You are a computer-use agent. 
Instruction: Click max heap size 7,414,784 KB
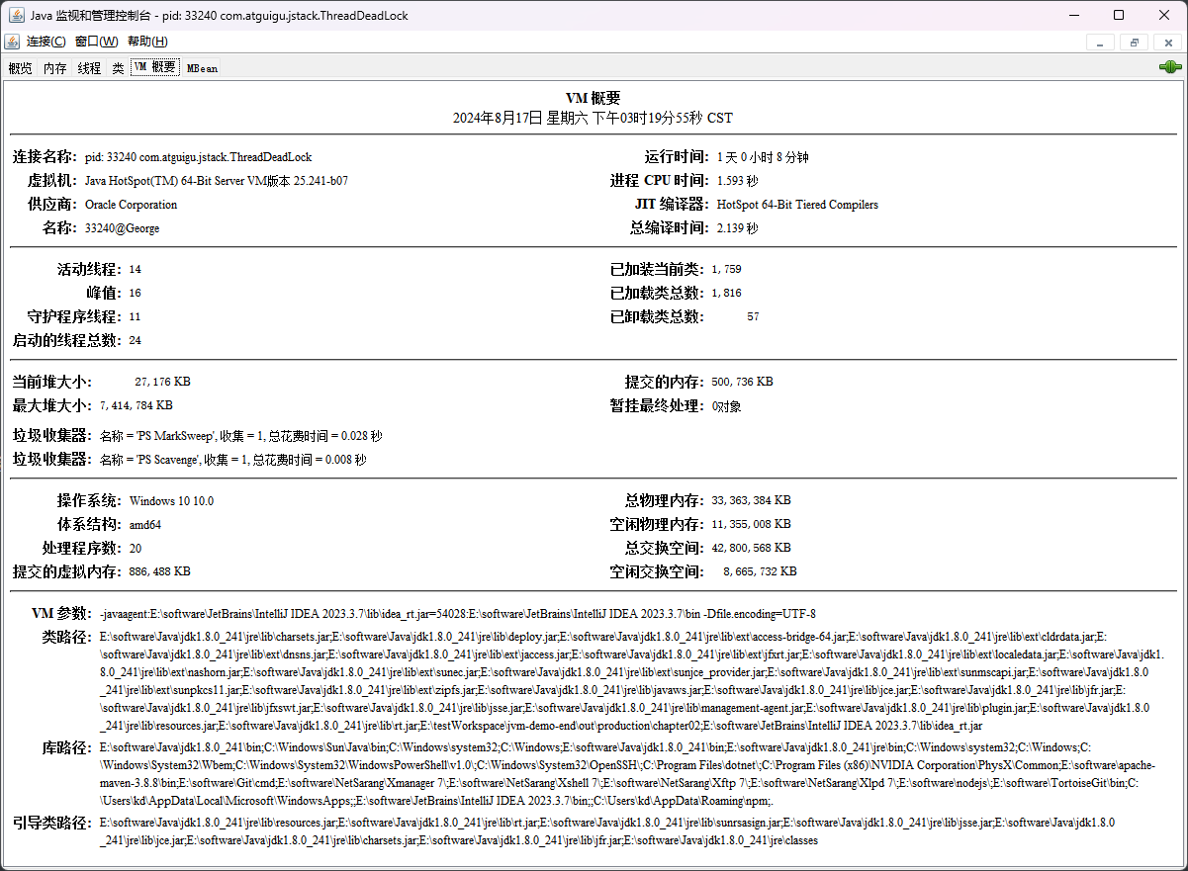point(137,405)
